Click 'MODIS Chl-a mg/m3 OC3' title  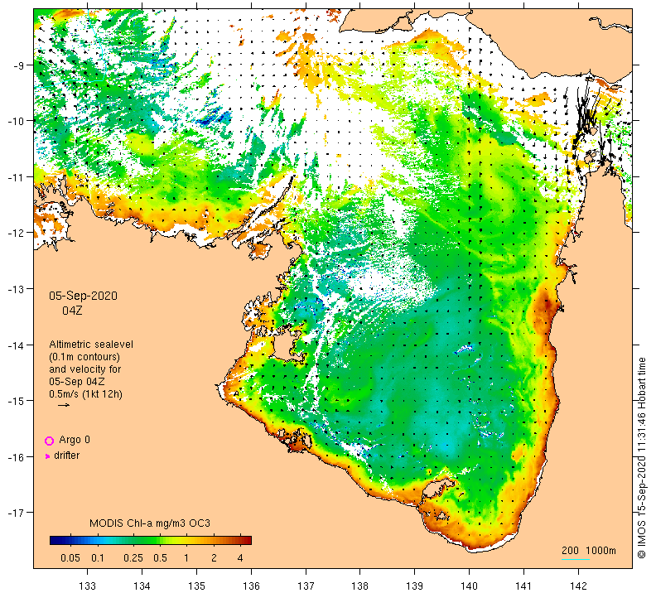[150, 523]
